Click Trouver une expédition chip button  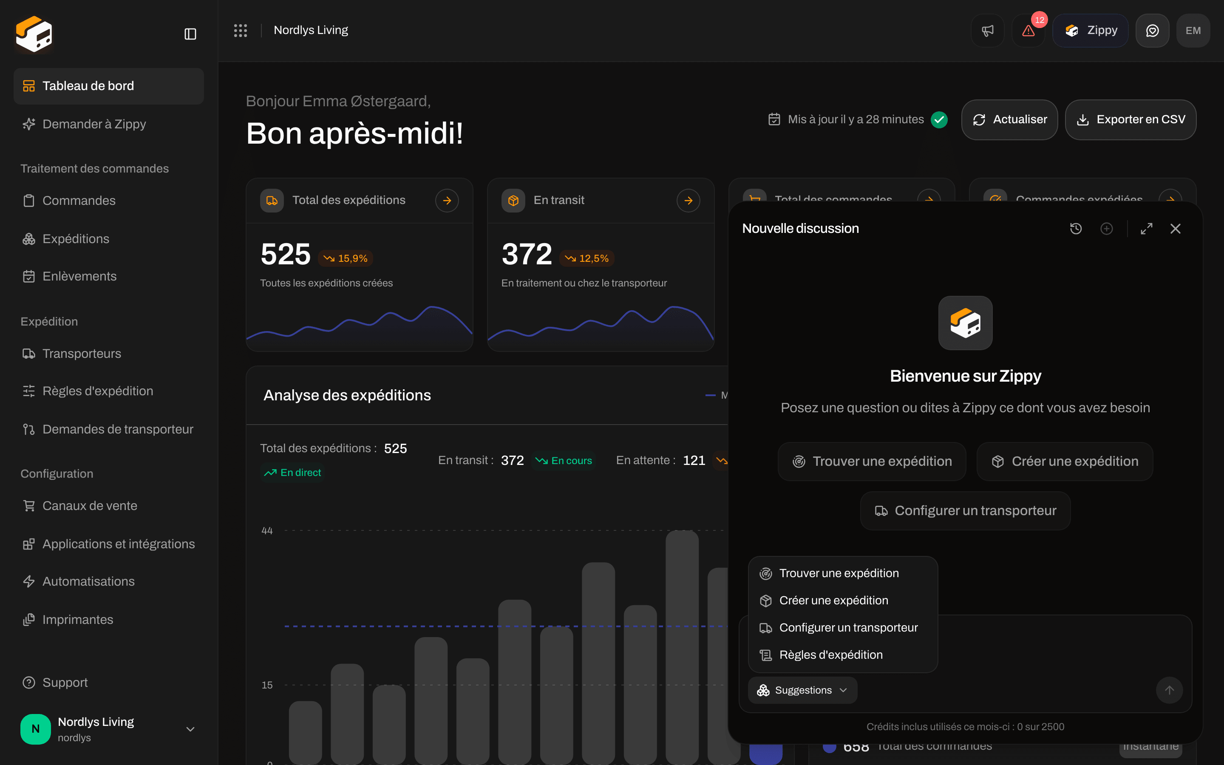(872, 462)
